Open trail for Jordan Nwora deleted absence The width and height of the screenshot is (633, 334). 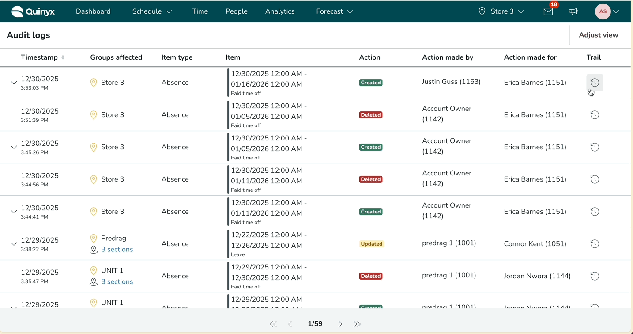(595, 276)
